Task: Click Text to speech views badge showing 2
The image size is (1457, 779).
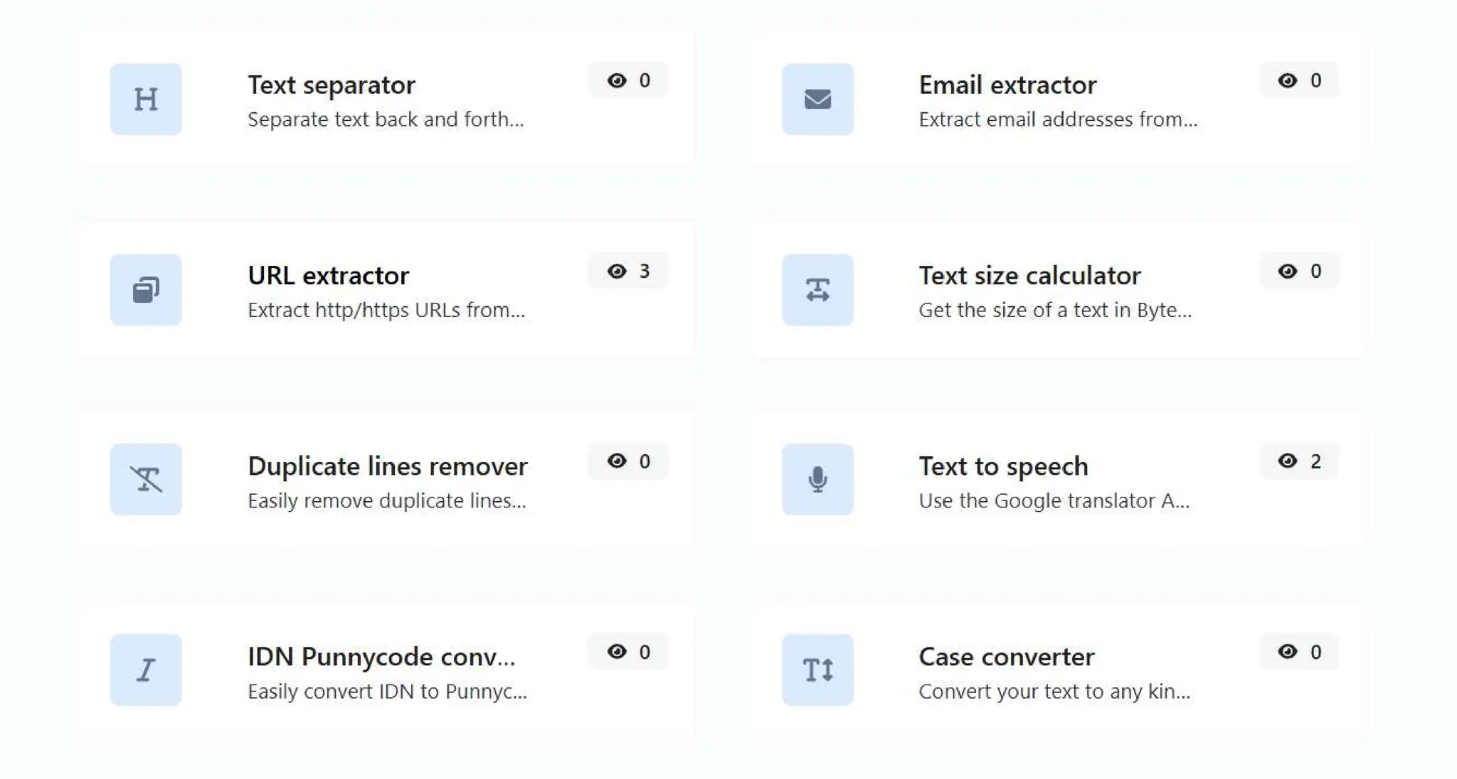Action: 1299,461
